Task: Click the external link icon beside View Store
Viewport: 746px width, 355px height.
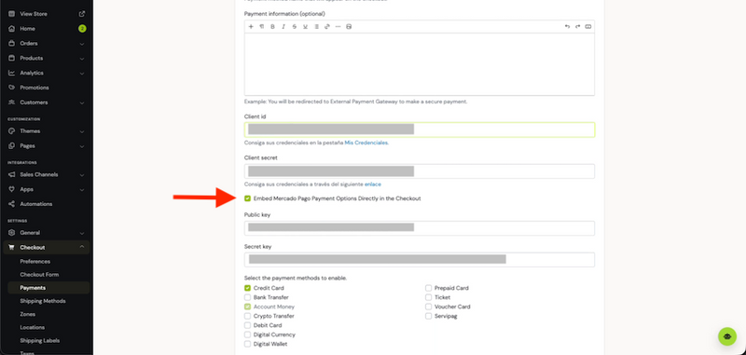Action: click(82, 14)
